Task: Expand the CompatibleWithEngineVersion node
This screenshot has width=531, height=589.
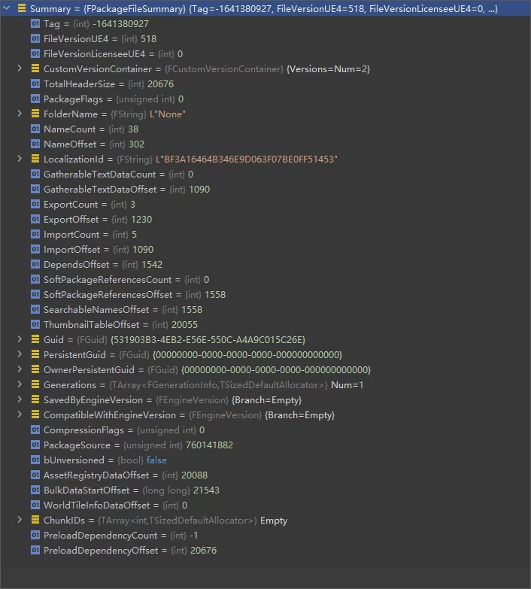Action: pos(20,415)
